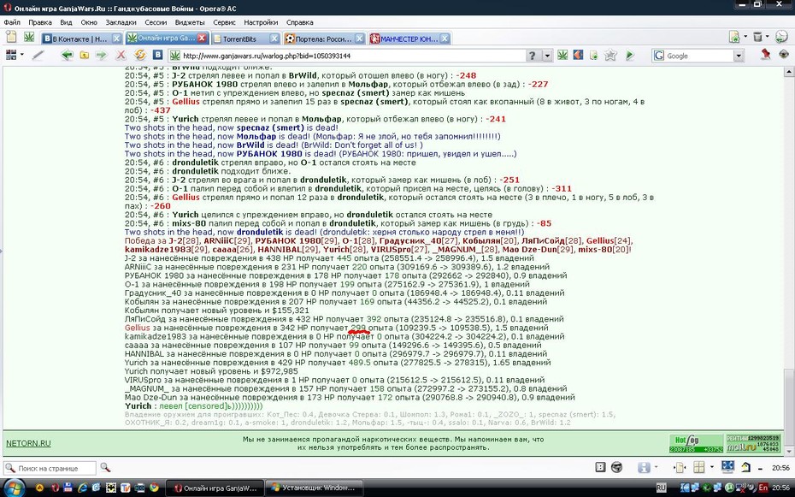Screen dimensions: 795x497
Task: Click the VKontakte B toolbar button
Action: pyautogui.click(x=157, y=56)
